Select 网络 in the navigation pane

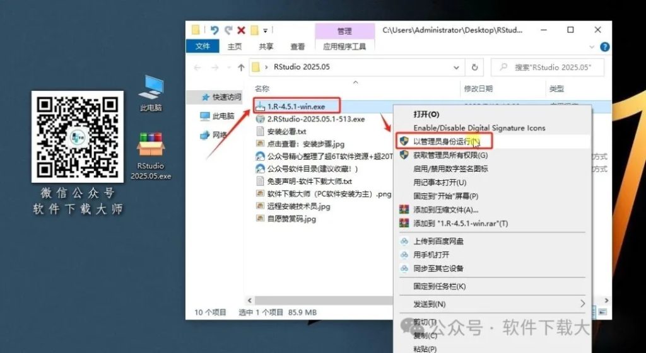tap(214, 134)
